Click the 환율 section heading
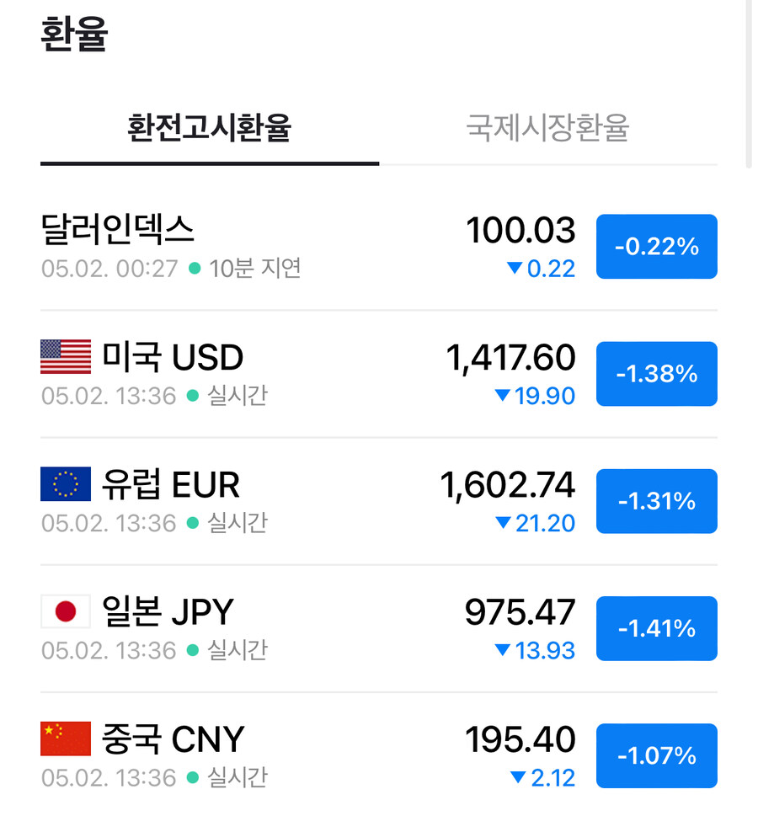Screen dimensions: 758x832 point(74,33)
